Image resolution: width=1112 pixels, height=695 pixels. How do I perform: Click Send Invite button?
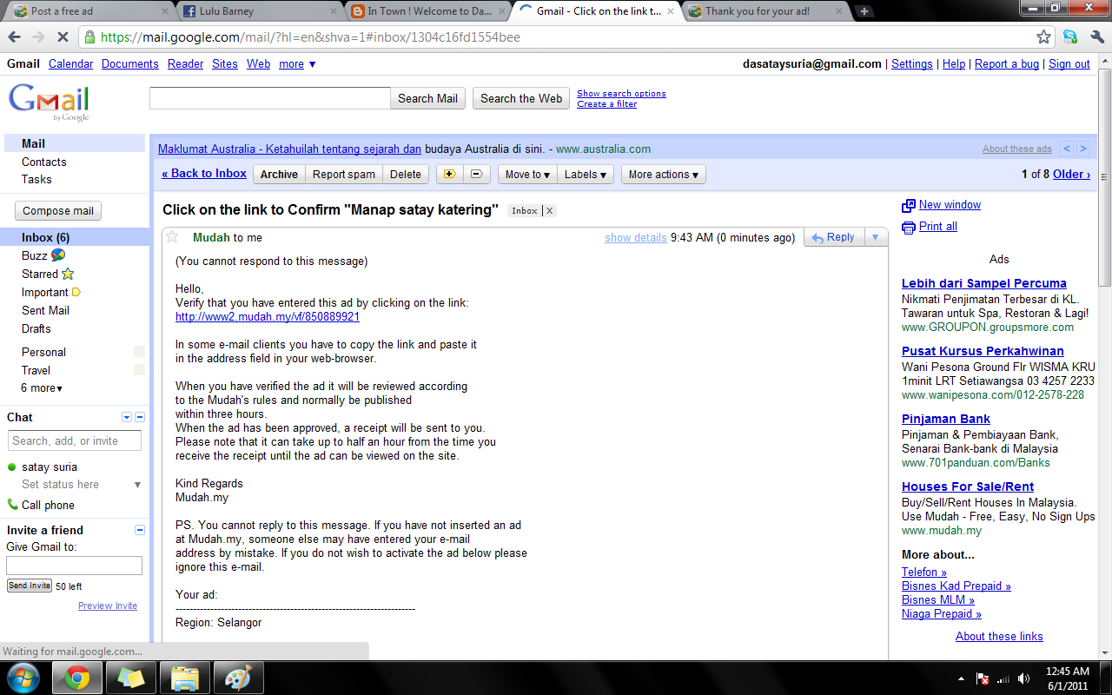click(x=30, y=586)
